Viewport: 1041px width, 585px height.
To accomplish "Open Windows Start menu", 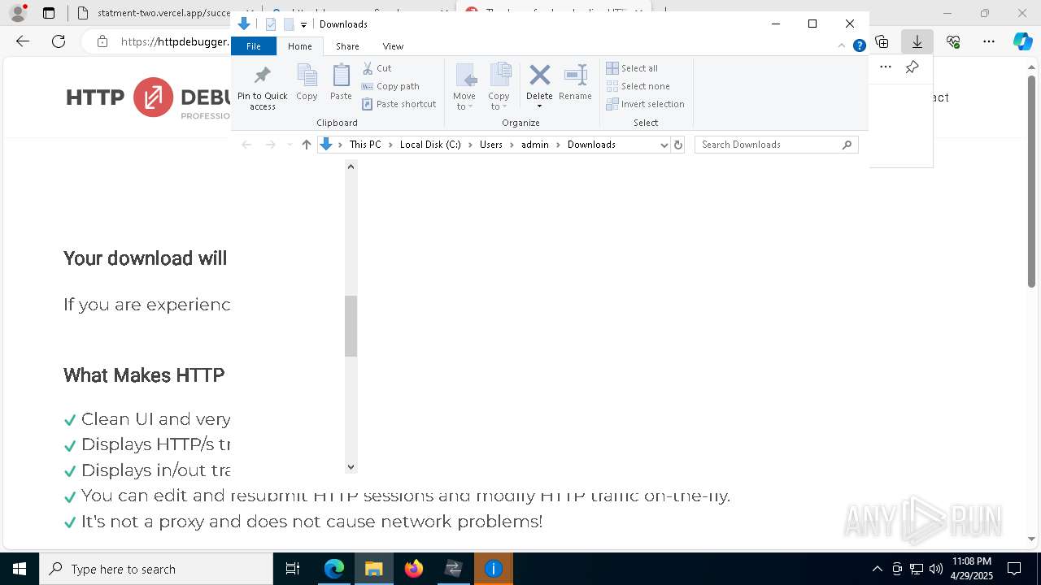I will point(20,569).
